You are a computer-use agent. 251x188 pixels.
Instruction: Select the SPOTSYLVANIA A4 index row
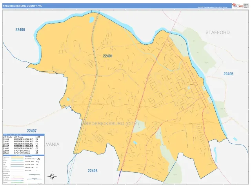click(x=21, y=153)
